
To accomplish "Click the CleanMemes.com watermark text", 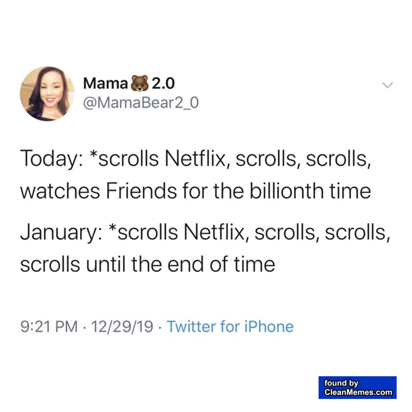I will (358, 392).
